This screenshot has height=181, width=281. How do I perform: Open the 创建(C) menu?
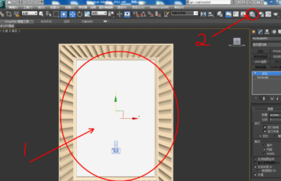69,7
